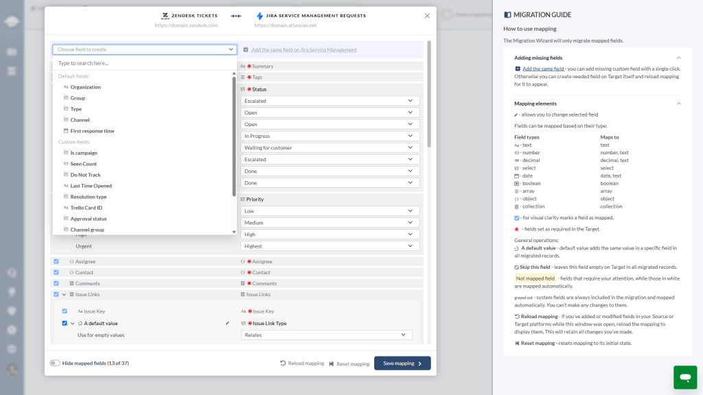Close the field mapping dialog
The width and height of the screenshot is (703, 395).
pos(427,16)
